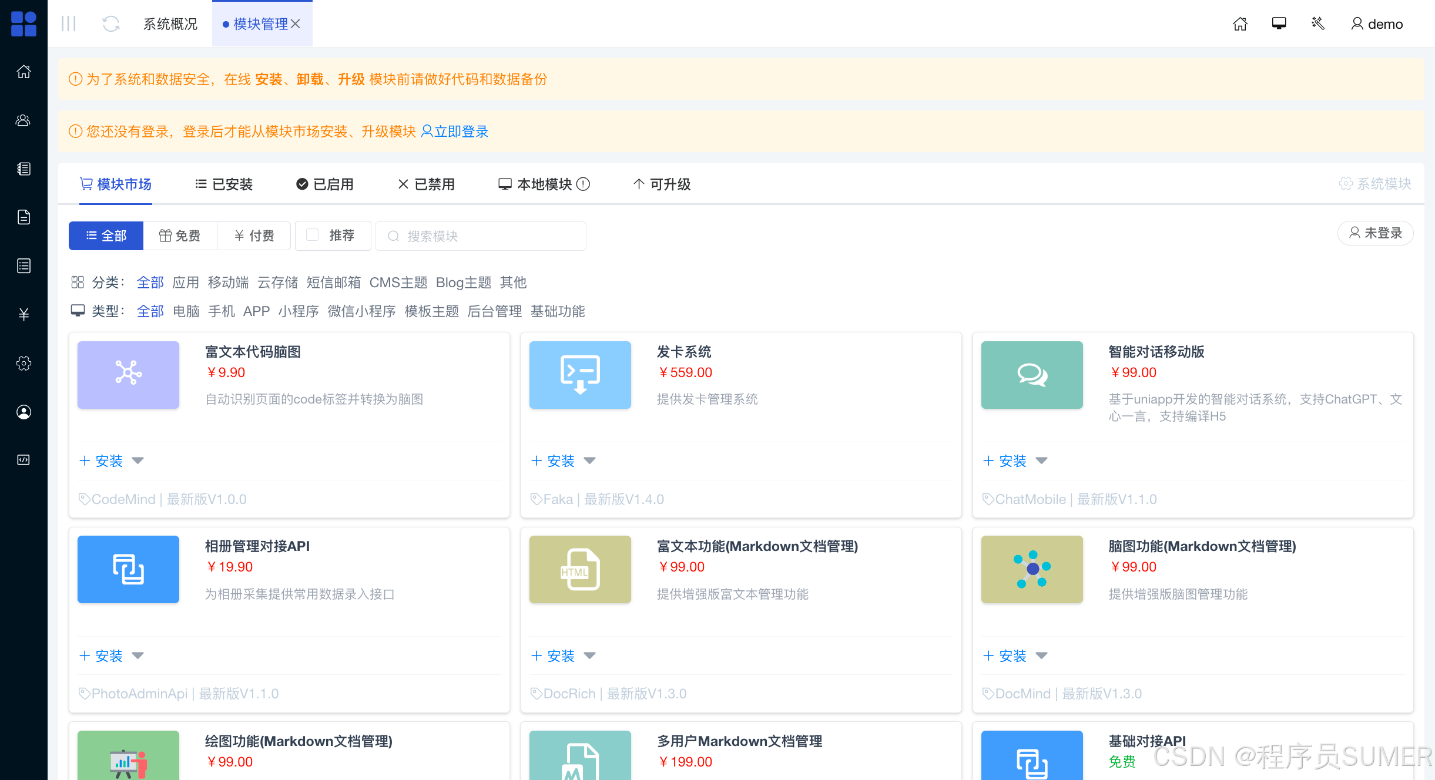Expand install options arrow for 发卡系统

(590, 460)
